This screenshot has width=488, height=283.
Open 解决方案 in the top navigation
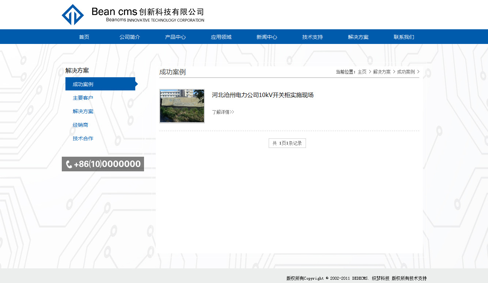[358, 37]
